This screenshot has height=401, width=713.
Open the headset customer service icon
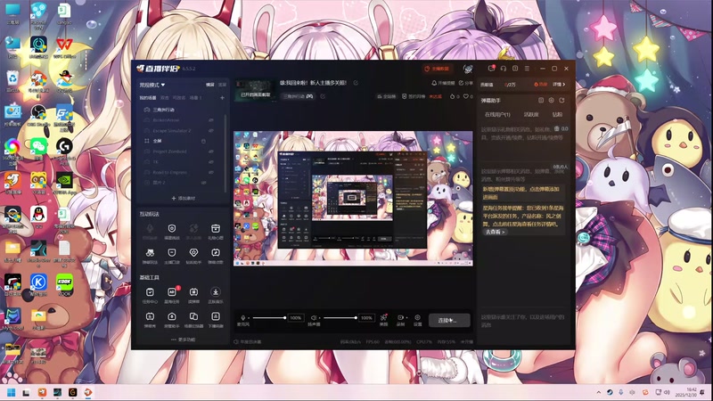click(504, 69)
